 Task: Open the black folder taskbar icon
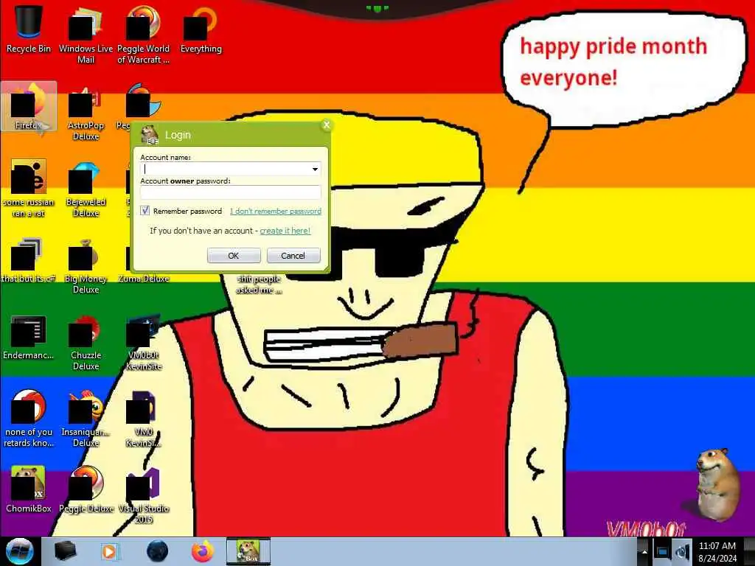point(65,551)
